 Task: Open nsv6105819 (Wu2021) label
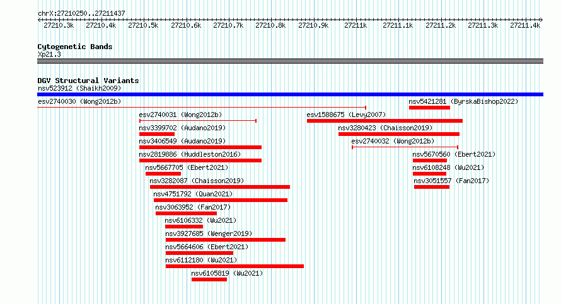[x=227, y=273]
